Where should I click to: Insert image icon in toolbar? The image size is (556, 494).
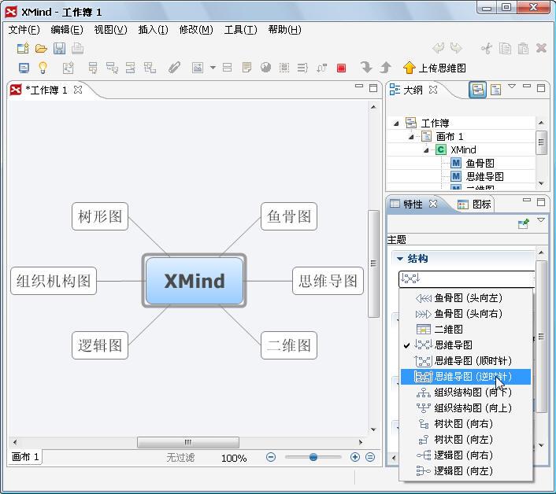[198, 68]
